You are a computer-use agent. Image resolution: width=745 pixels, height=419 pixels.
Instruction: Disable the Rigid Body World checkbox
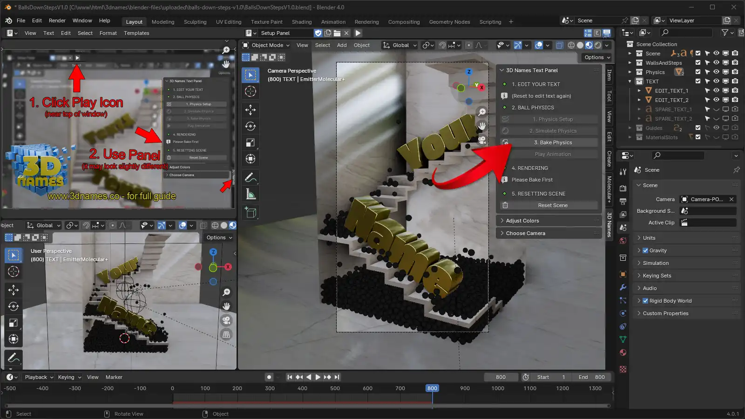point(645,301)
